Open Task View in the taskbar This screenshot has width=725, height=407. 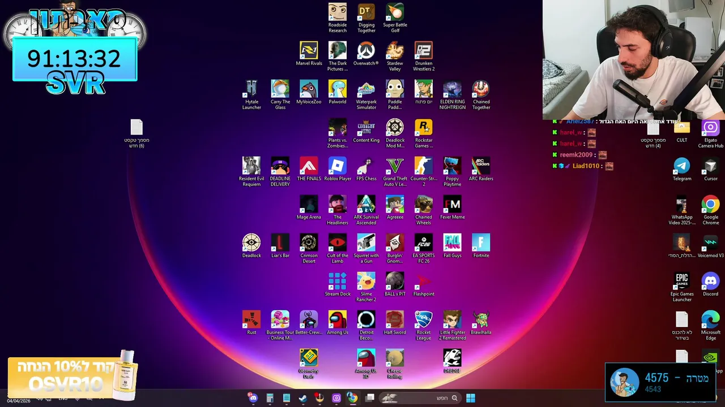[x=370, y=398]
